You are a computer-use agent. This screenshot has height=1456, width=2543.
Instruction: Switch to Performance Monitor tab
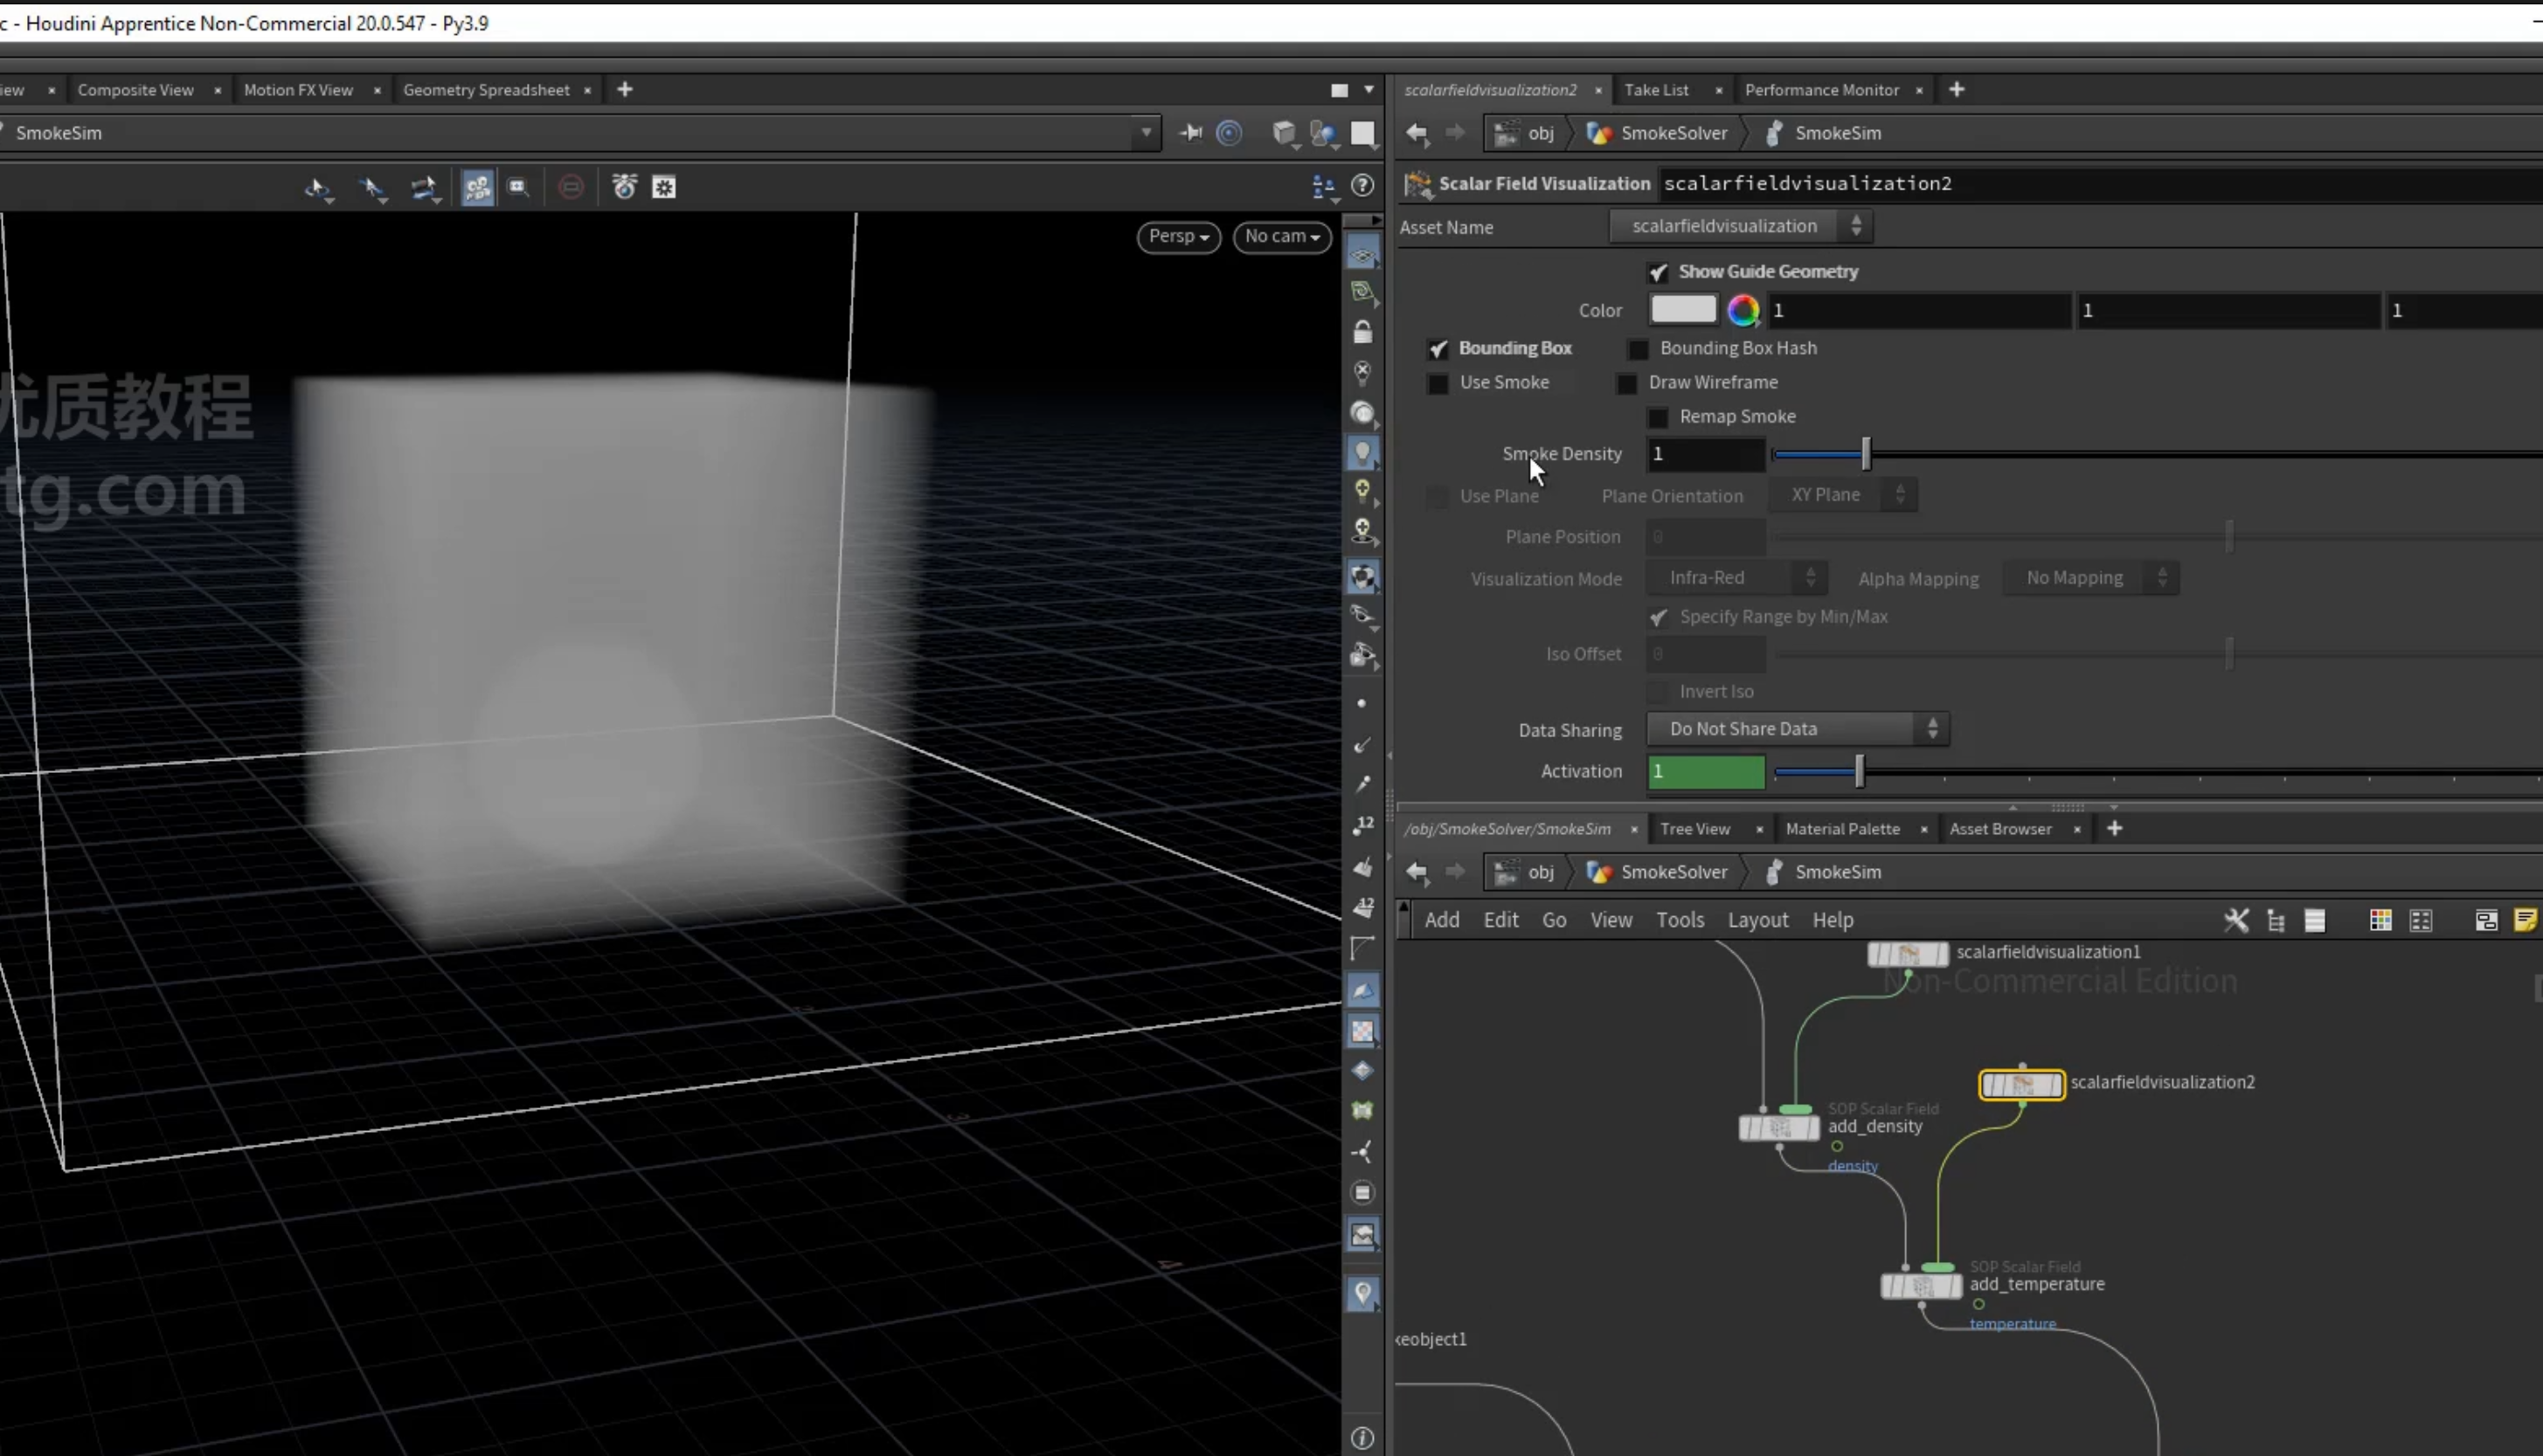(1822, 90)
